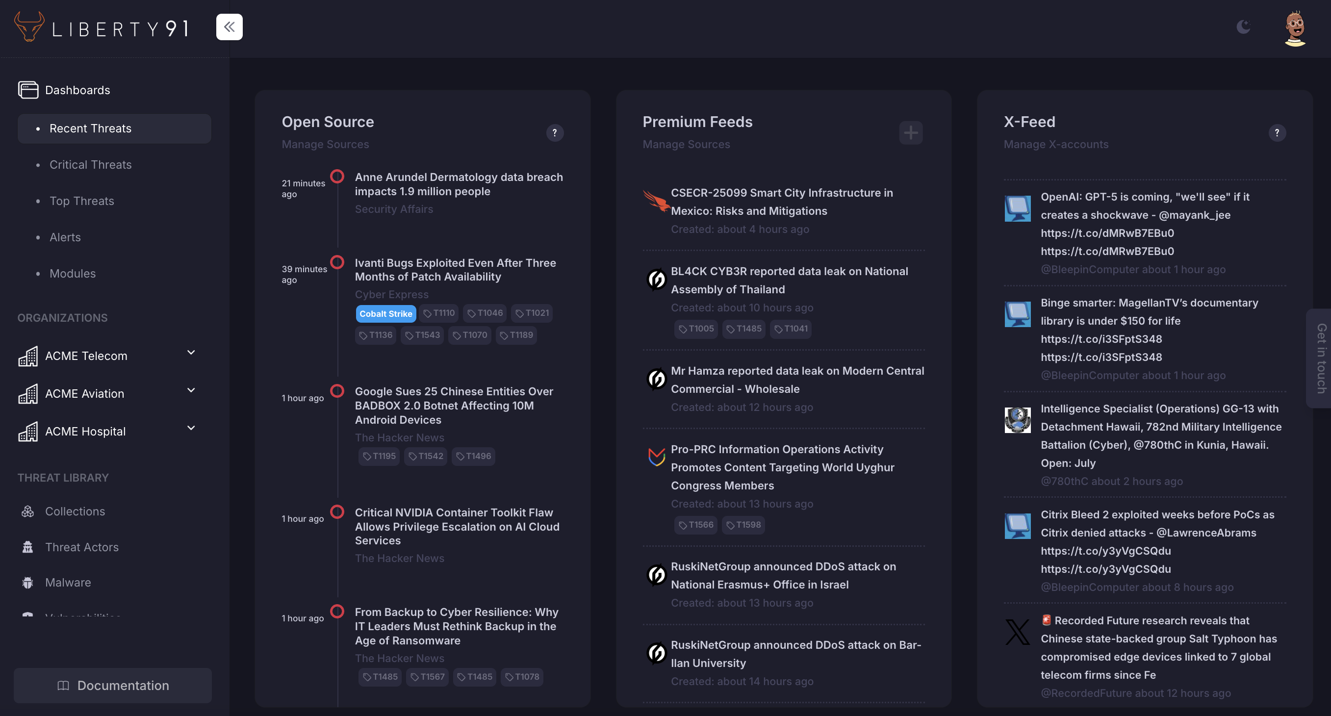Expand ACME Telecom organization chevron

tap(191, 353)
